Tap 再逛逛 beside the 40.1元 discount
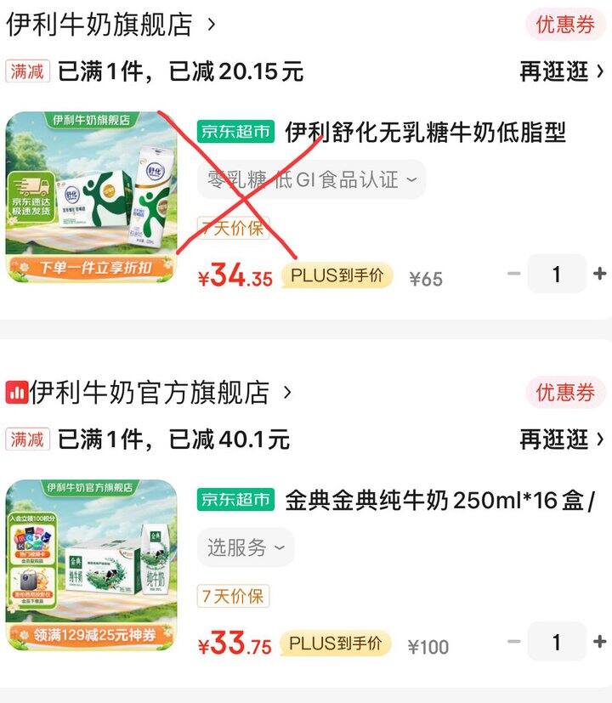This screenshot has width=612, height=703. [562, 439]
